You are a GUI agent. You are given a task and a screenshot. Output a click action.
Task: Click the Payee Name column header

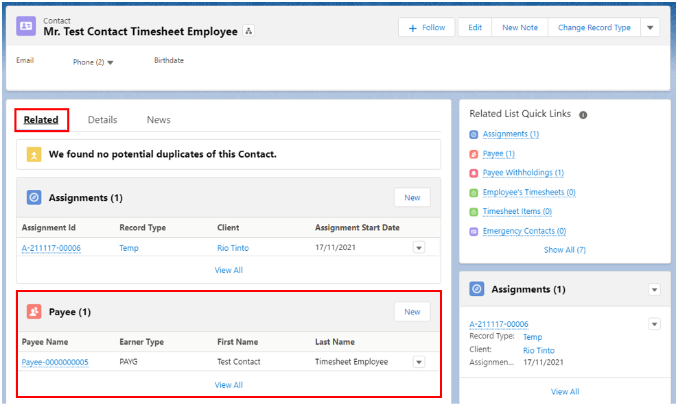tap(45, 342)
